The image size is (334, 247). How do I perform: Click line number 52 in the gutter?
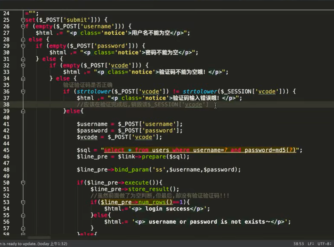pos(6,196)
